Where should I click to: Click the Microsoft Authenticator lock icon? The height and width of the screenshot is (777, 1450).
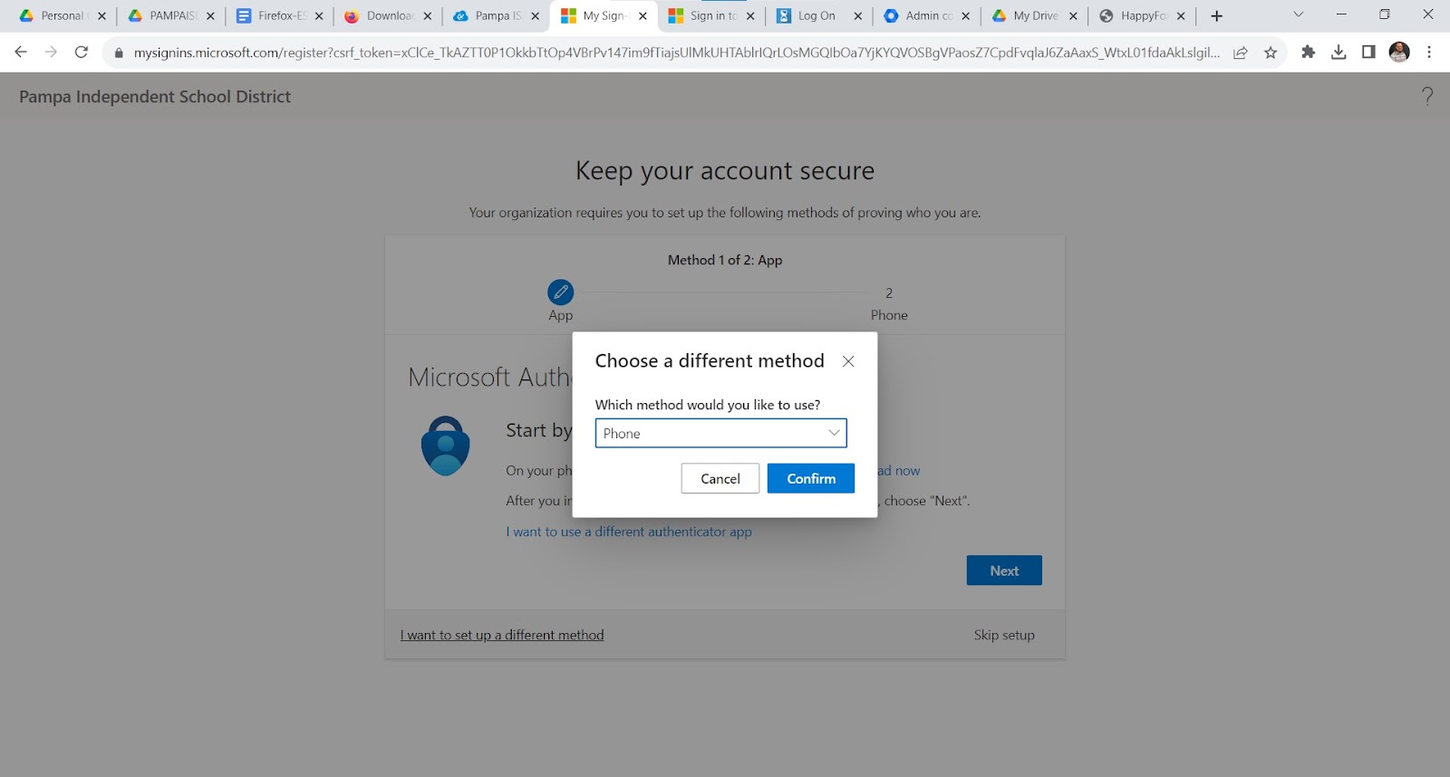point(445,446)
